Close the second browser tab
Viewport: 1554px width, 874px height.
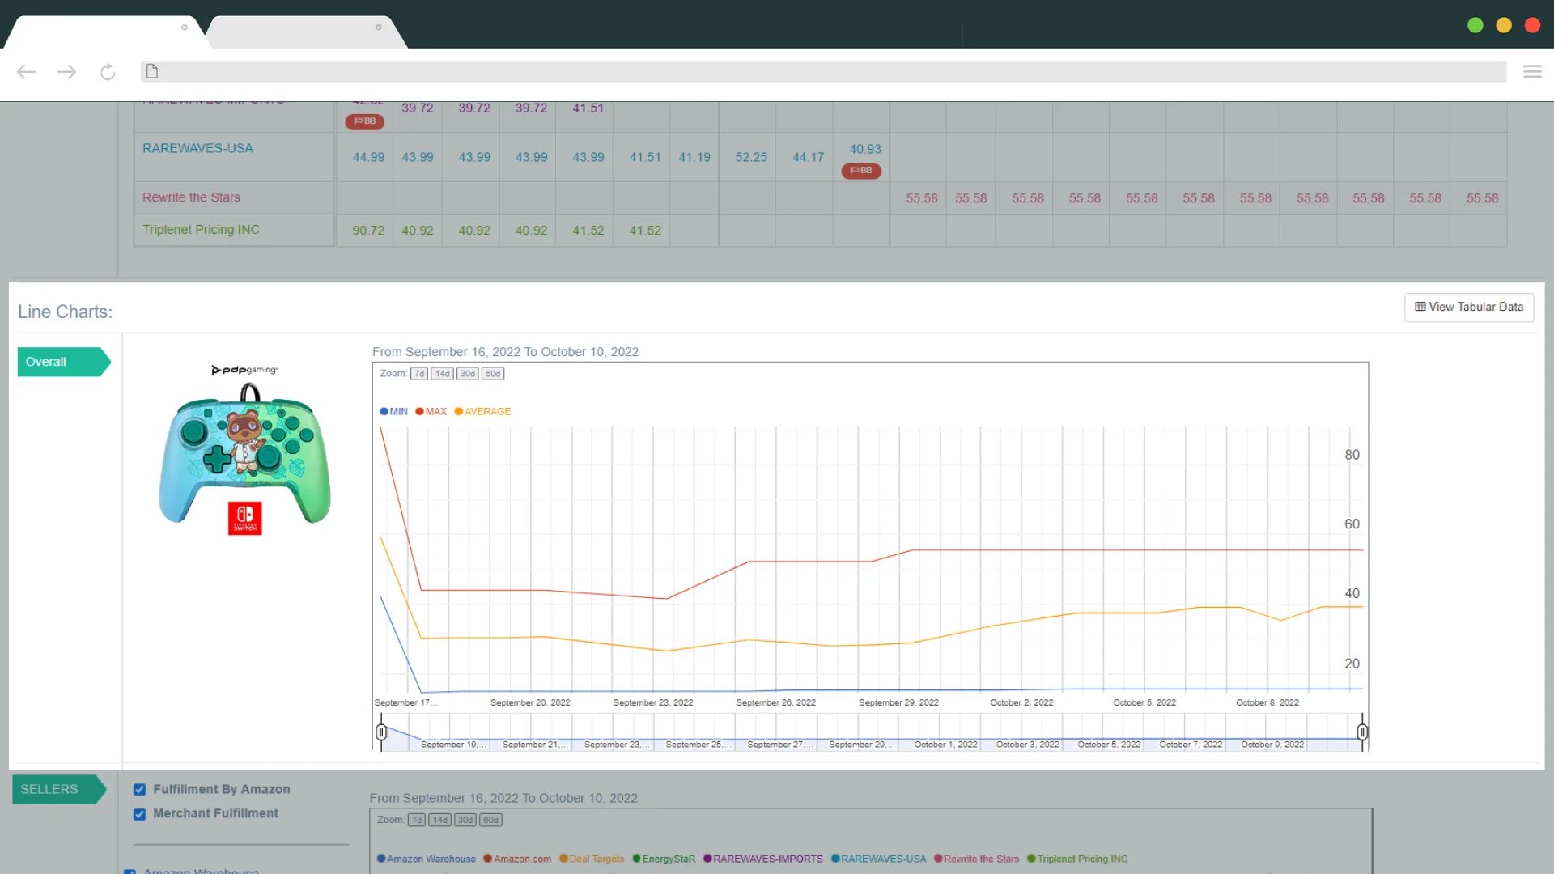click(378, 28)
